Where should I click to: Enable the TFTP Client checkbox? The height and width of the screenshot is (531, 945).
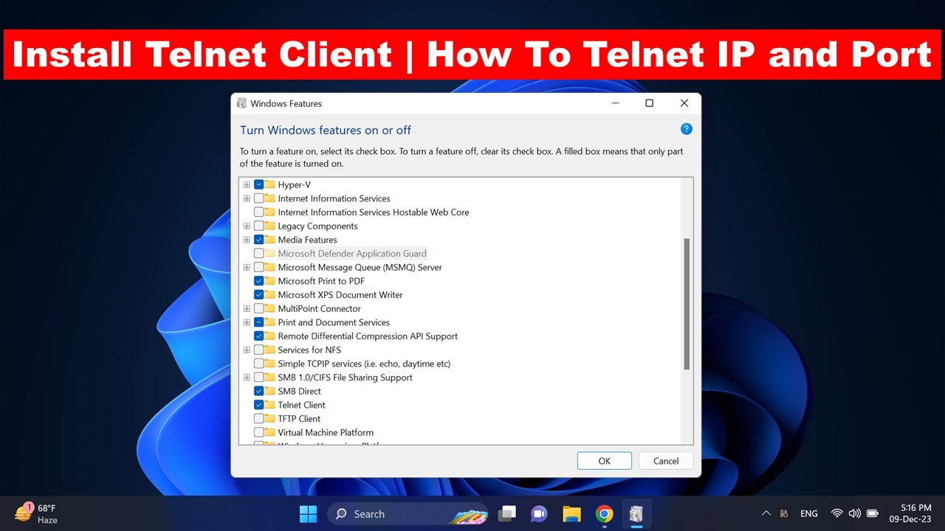(x=259, y=419)
